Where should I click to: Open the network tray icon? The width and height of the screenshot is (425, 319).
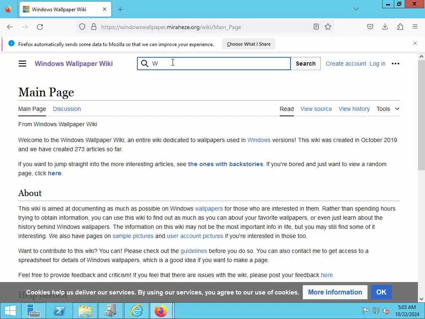pos(376,311)
